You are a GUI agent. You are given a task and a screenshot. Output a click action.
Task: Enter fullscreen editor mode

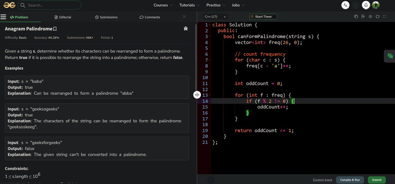(384, 17)
